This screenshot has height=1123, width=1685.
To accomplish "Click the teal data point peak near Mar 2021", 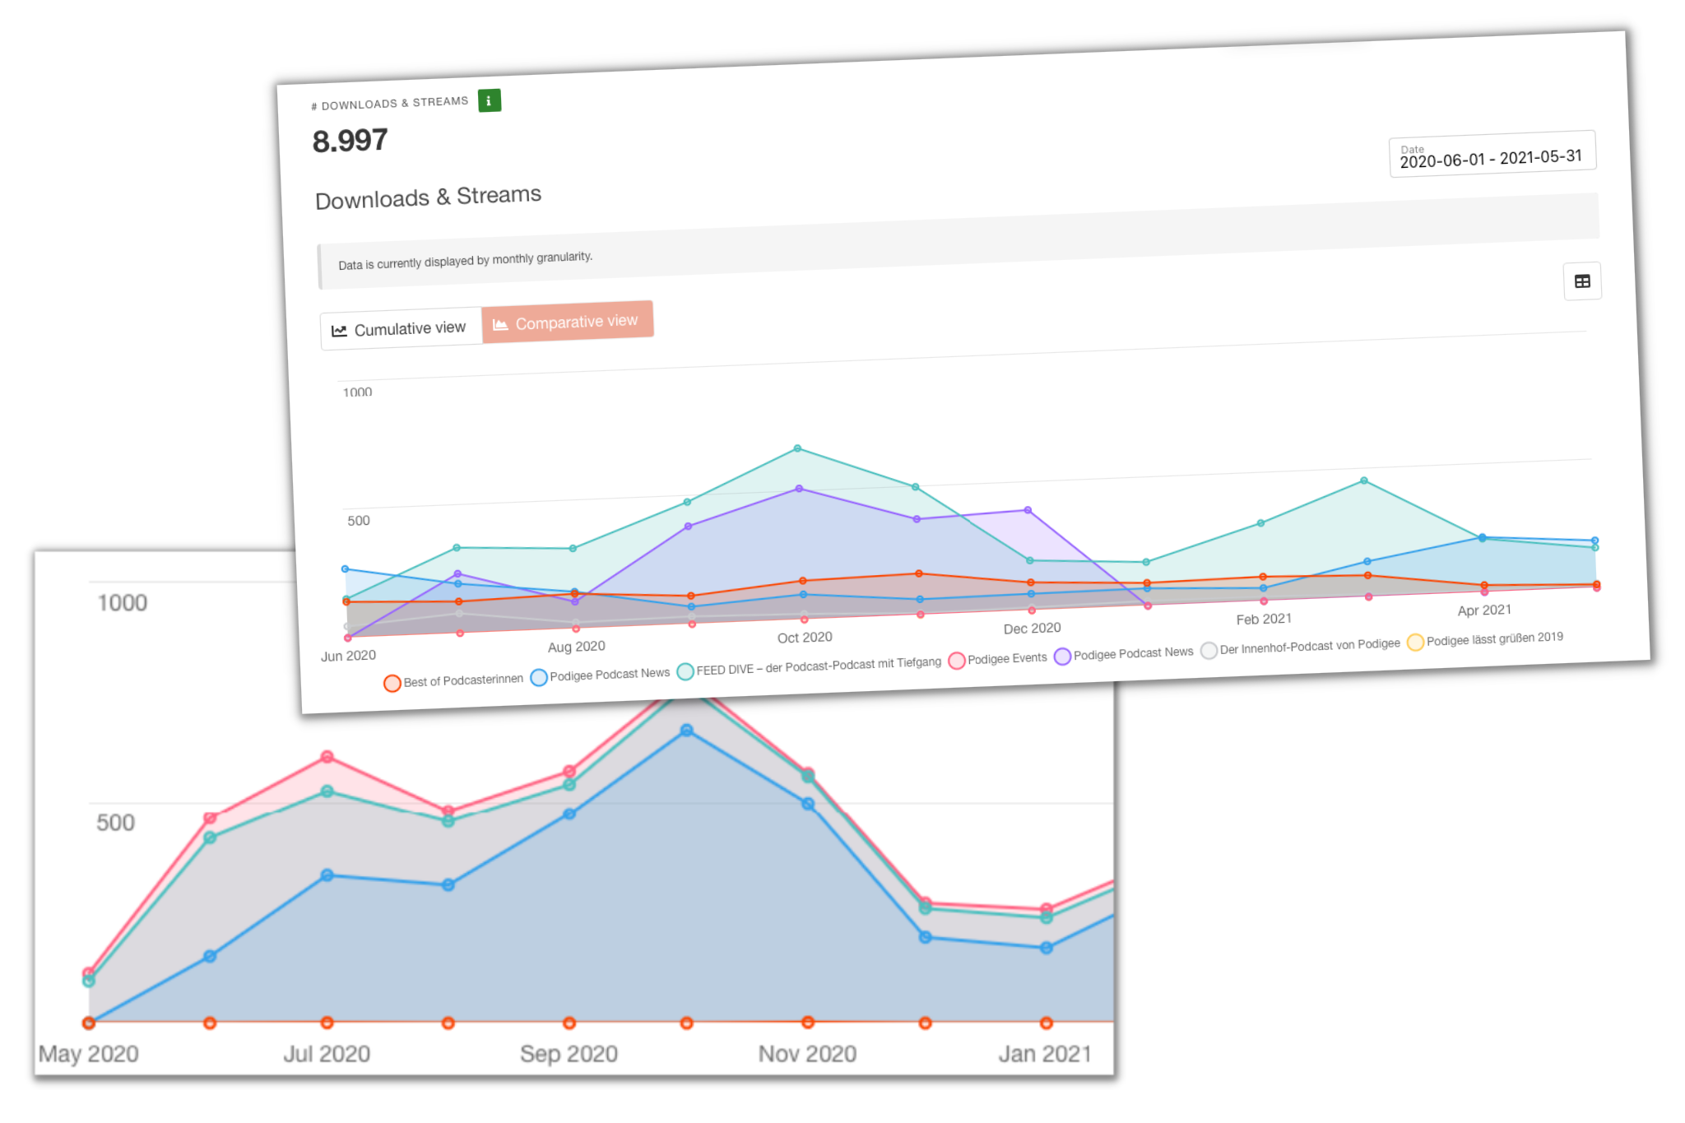I will pos(1364,480).
